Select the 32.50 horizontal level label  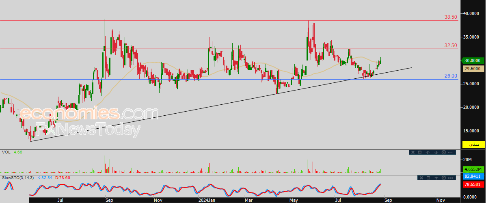[451, 45]
